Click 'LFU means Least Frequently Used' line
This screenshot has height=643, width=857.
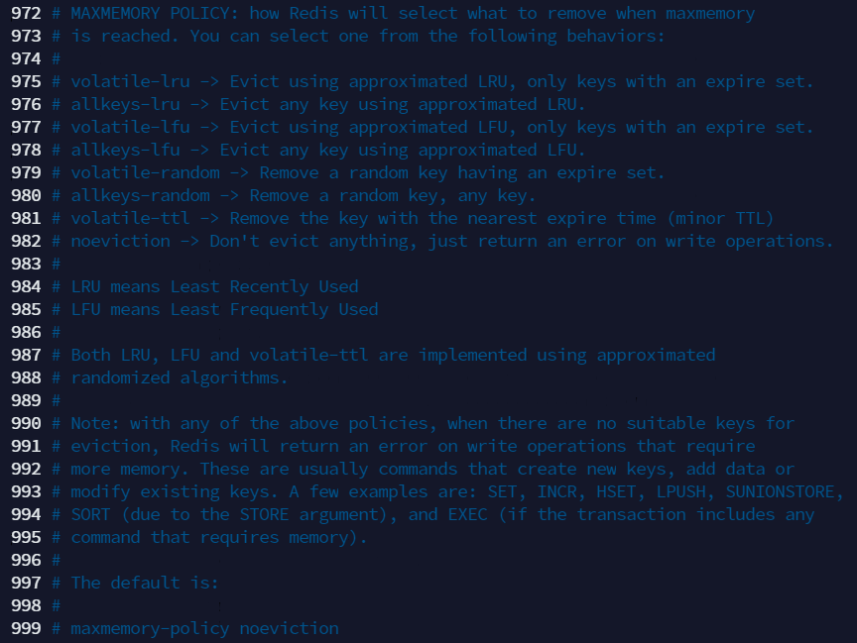pos(215,309)
